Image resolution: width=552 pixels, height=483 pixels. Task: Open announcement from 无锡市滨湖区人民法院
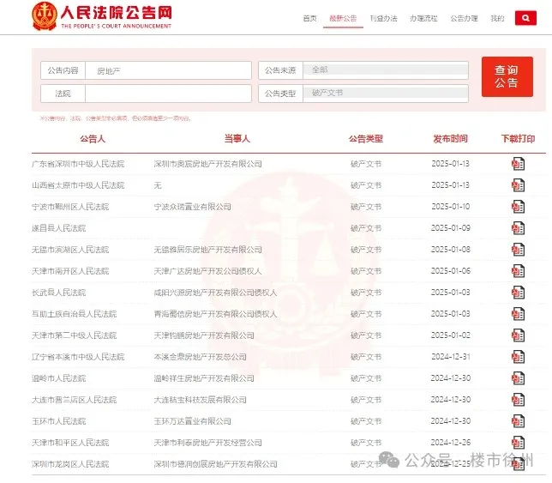(70, 250)
